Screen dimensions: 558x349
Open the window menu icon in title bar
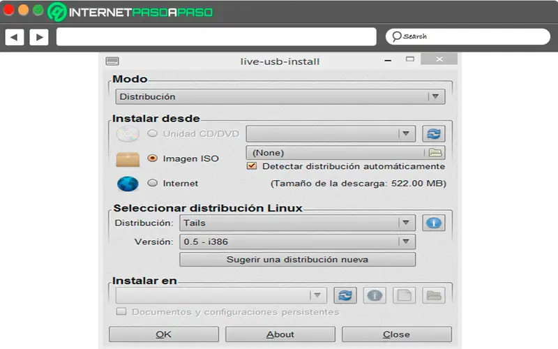[x=112, y=61]
